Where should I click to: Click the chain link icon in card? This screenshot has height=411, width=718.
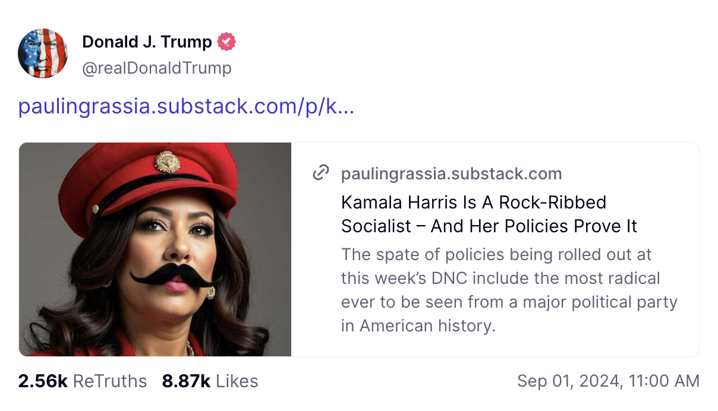pos(321,173)
